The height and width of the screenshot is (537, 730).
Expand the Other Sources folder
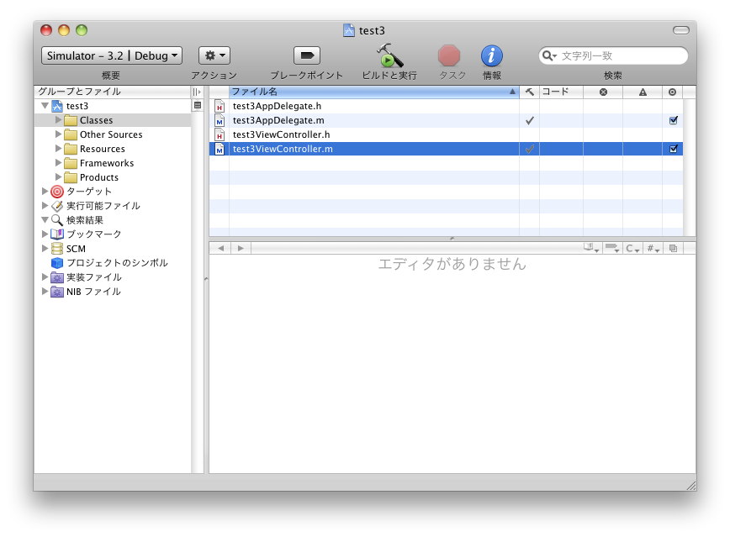[59, 134]
